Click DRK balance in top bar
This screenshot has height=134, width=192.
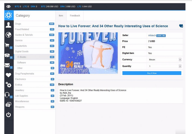click(x=34, y=6)
